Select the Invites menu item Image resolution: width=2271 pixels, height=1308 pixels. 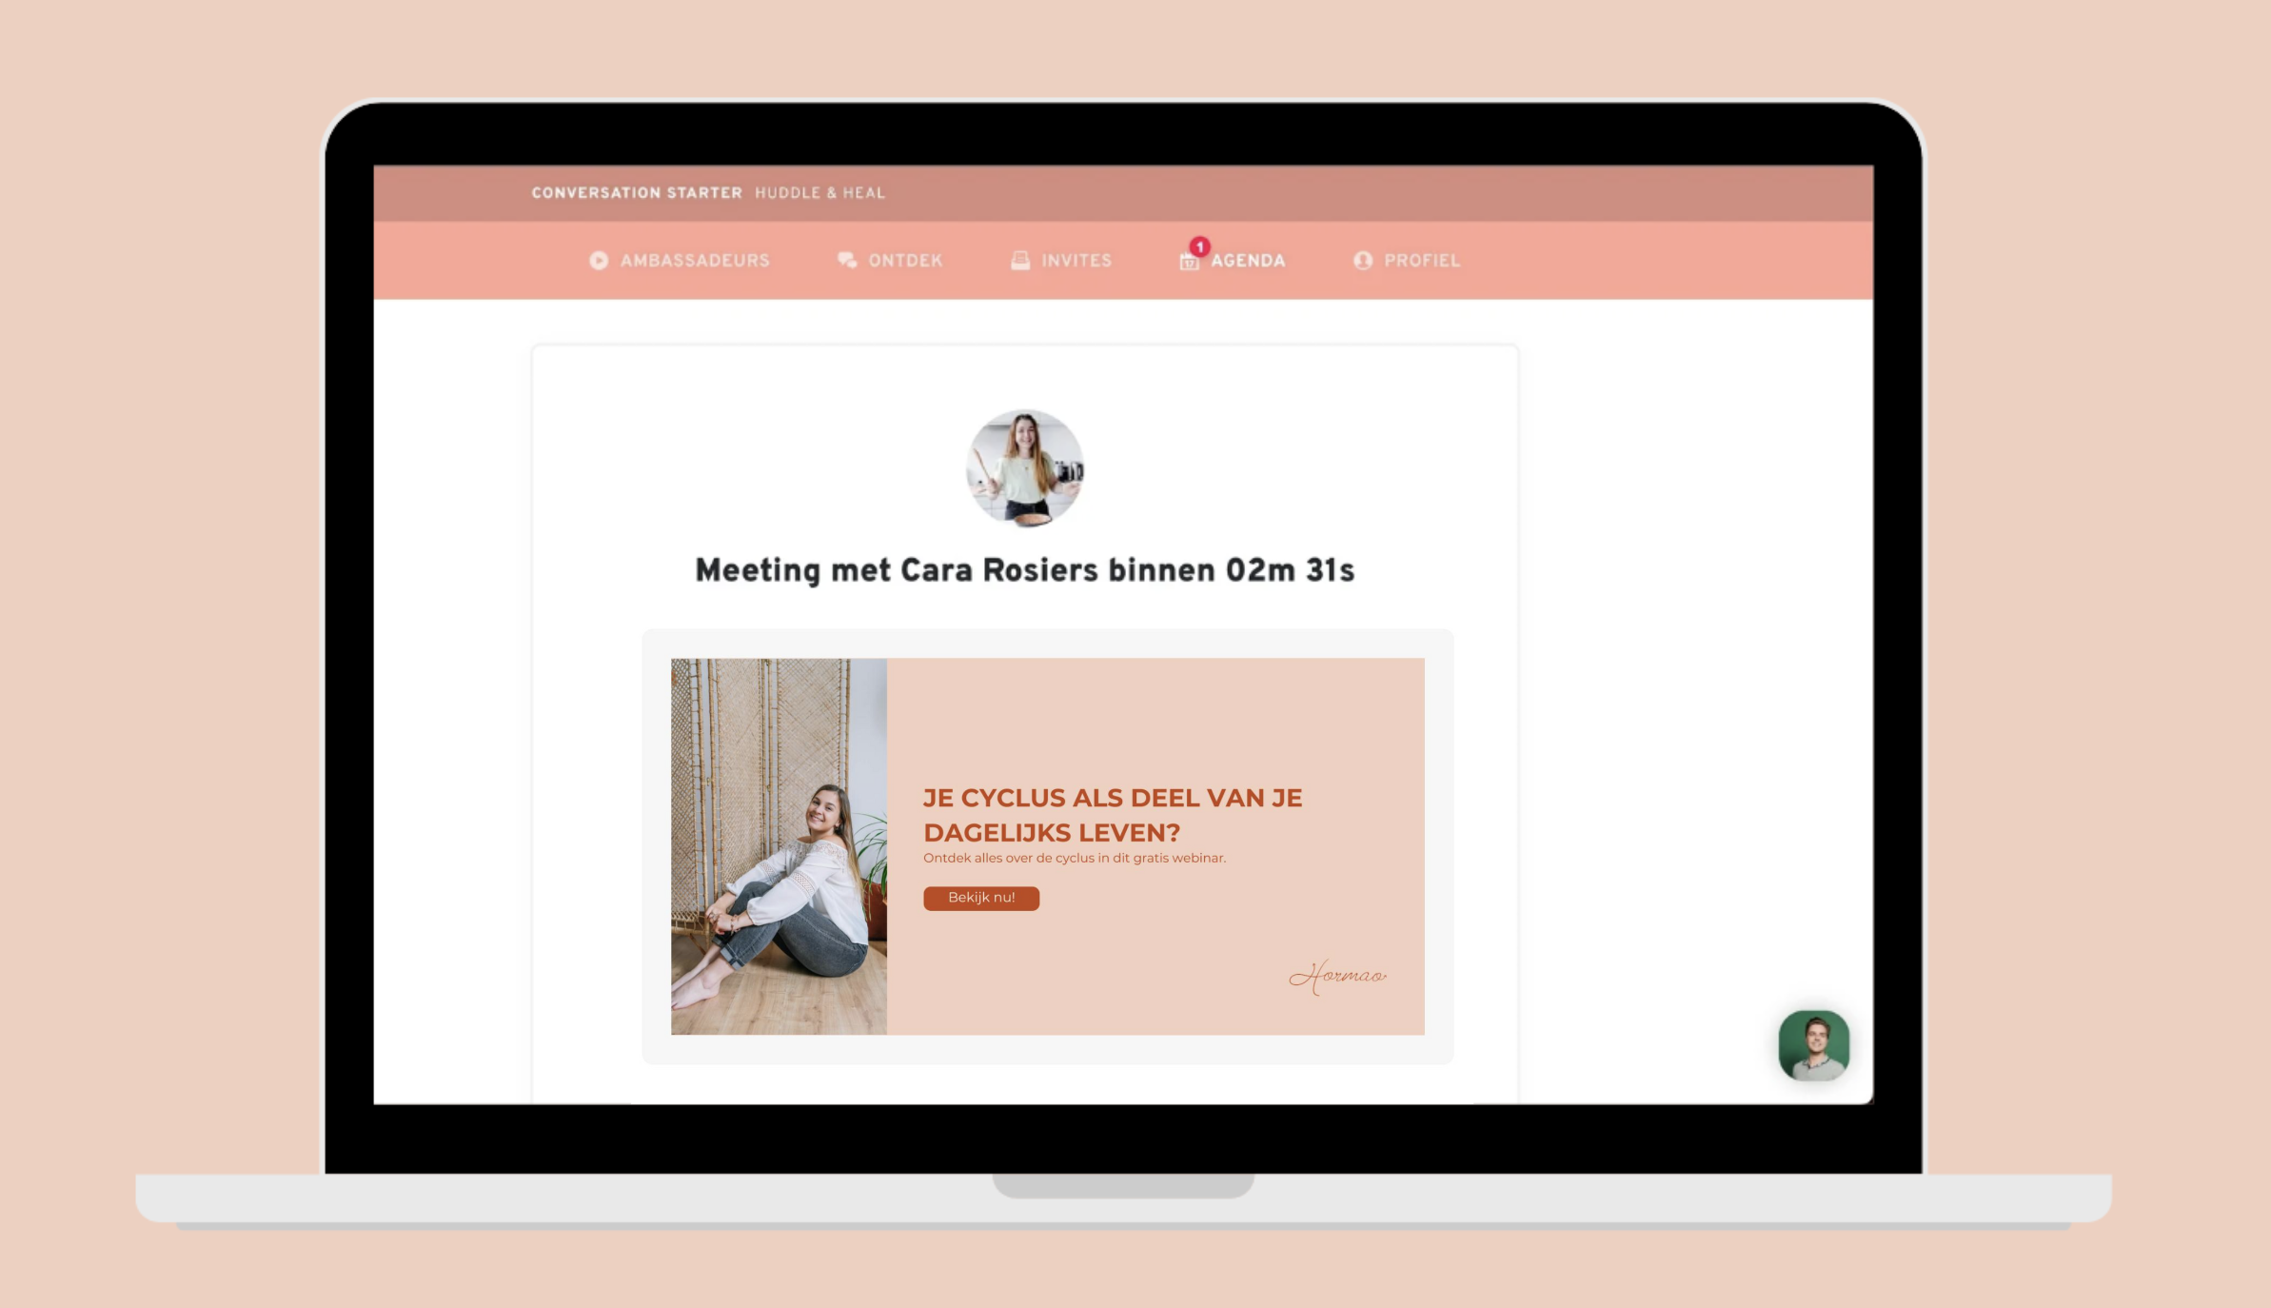coord(1076,260)
